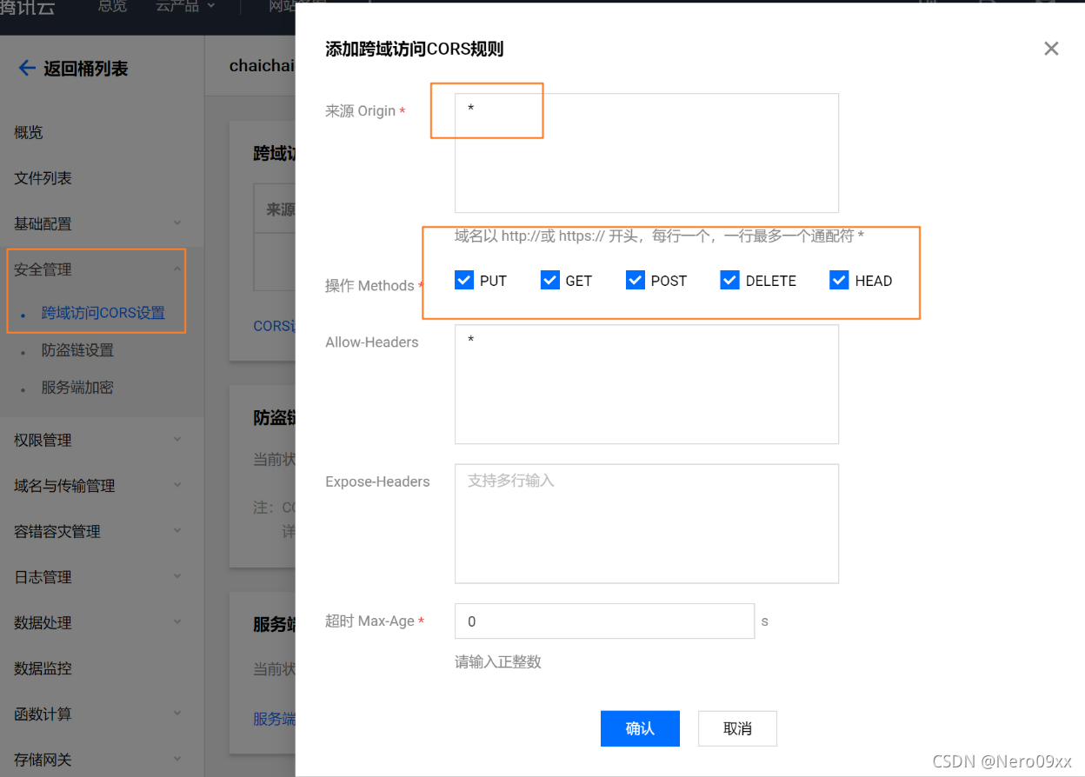Image resolution: width=1085 pixels, height=777 pixels.
Task: Click the 超时 Max-Age input field
Action: pos(604,621)
